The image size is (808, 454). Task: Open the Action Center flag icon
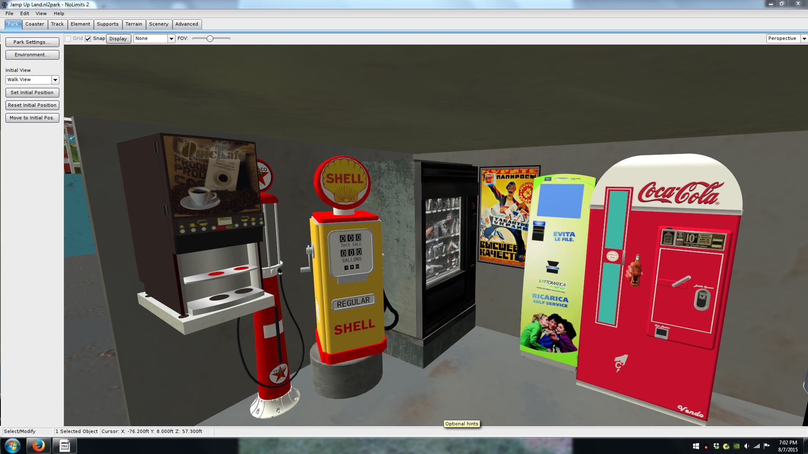tap(767, 446)
